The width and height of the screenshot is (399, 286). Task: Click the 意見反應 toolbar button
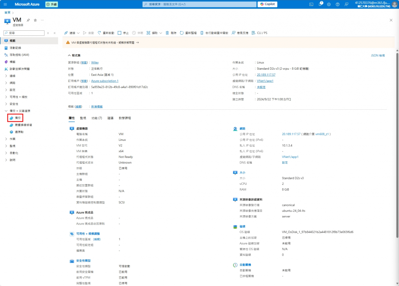[x=240, y=33]
